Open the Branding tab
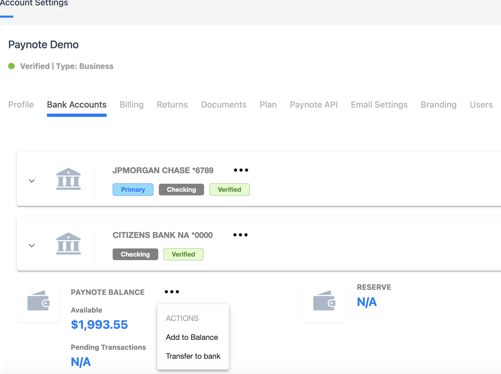Viewport: 501px width, 374px height. coord(439,105)
